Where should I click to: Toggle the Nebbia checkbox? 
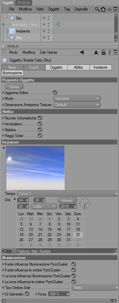pyautogui.click(x=40, y=130)
